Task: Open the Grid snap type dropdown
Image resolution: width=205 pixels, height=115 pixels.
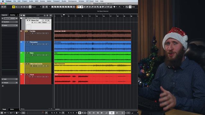Action: (135, 7)
